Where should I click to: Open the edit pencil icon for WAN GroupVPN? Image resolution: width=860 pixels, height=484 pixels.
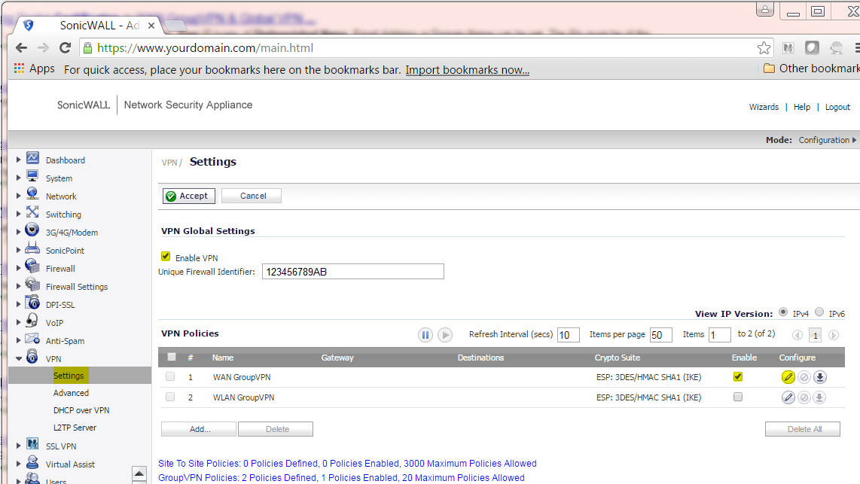[x=788, y=377]
